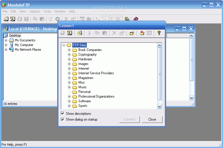Viewport: 223px width, 148px height.
Task: Click the Copy icon in main toolbar
Action: (x=35, y=19)
